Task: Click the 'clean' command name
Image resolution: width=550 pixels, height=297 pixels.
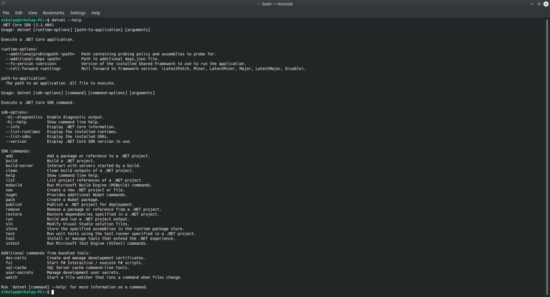Action: [x=12, y=171]
